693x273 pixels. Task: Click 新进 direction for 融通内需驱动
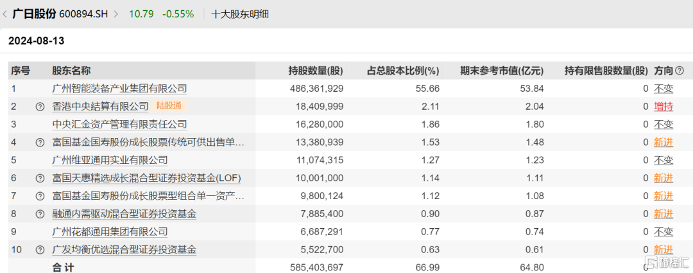(663, 214)
